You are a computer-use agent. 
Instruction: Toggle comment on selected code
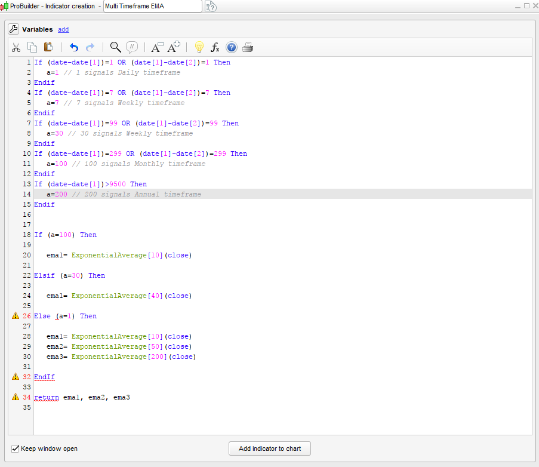coord(132,48)
